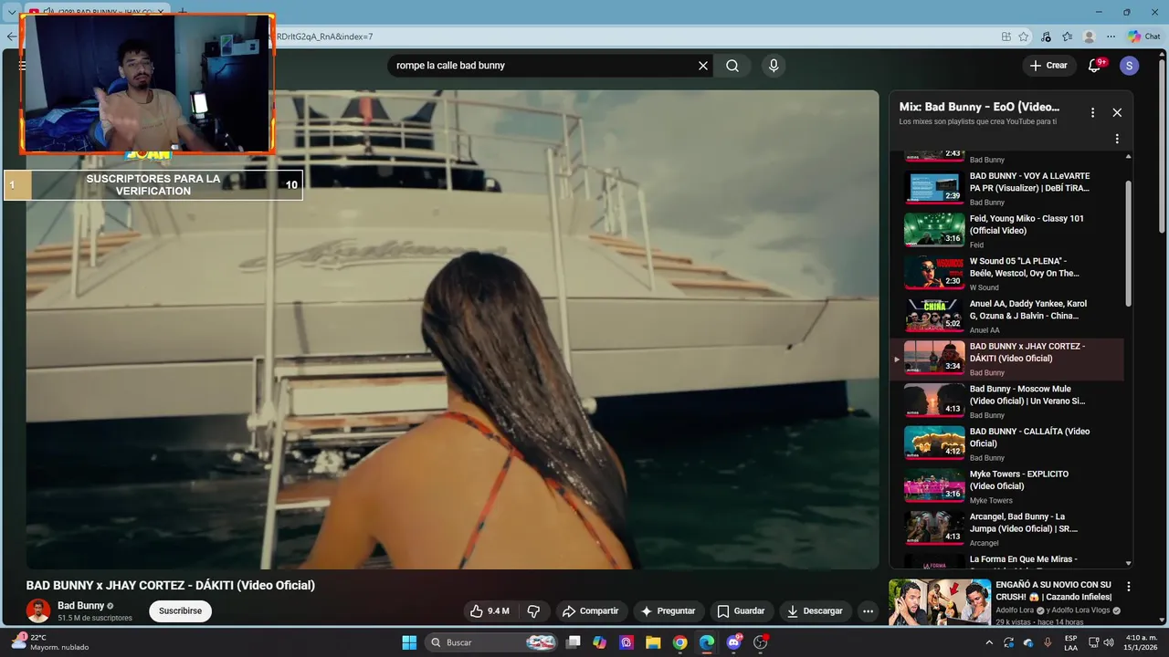This screenshot has height=657, width=1169.
Task: Click the browser address bar URL
Action: [324, 36]
